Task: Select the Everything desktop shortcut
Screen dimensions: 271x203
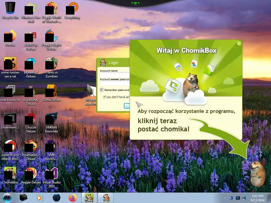Action: (72, 11)
